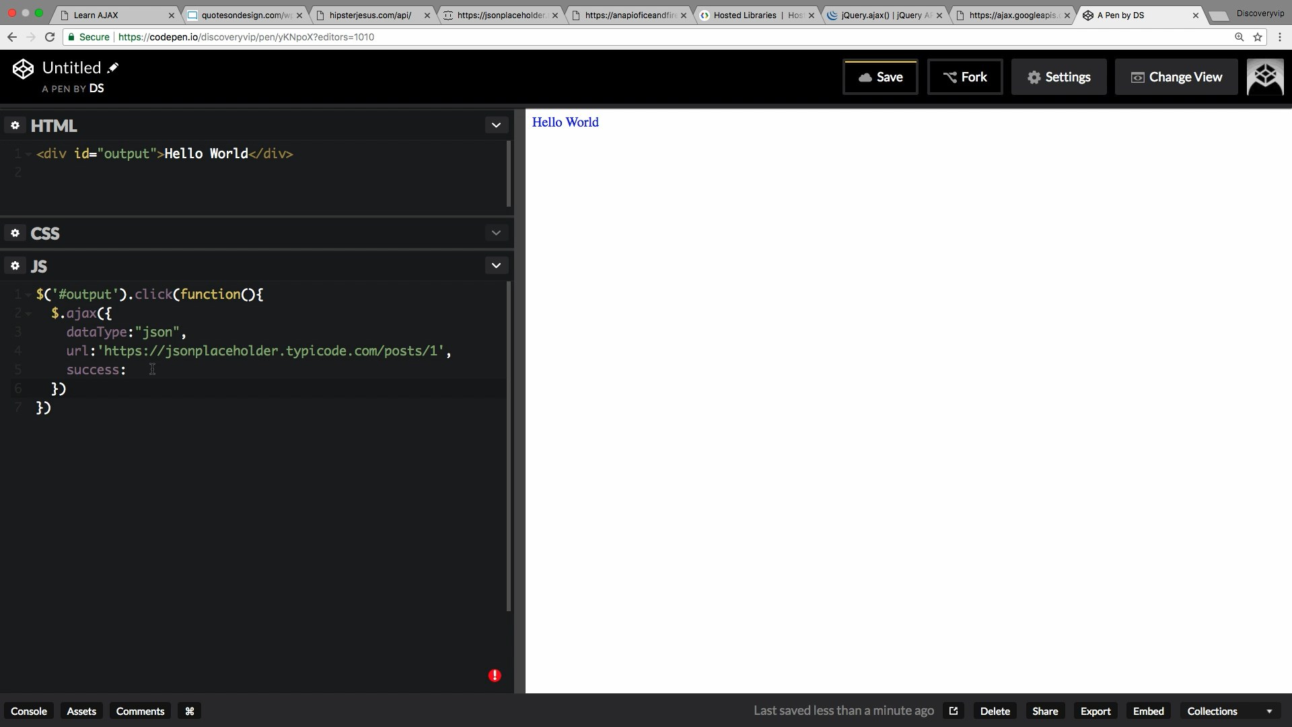
Task: Close the jQuery.ajax() tab
Action: click(x=939, y=15)
